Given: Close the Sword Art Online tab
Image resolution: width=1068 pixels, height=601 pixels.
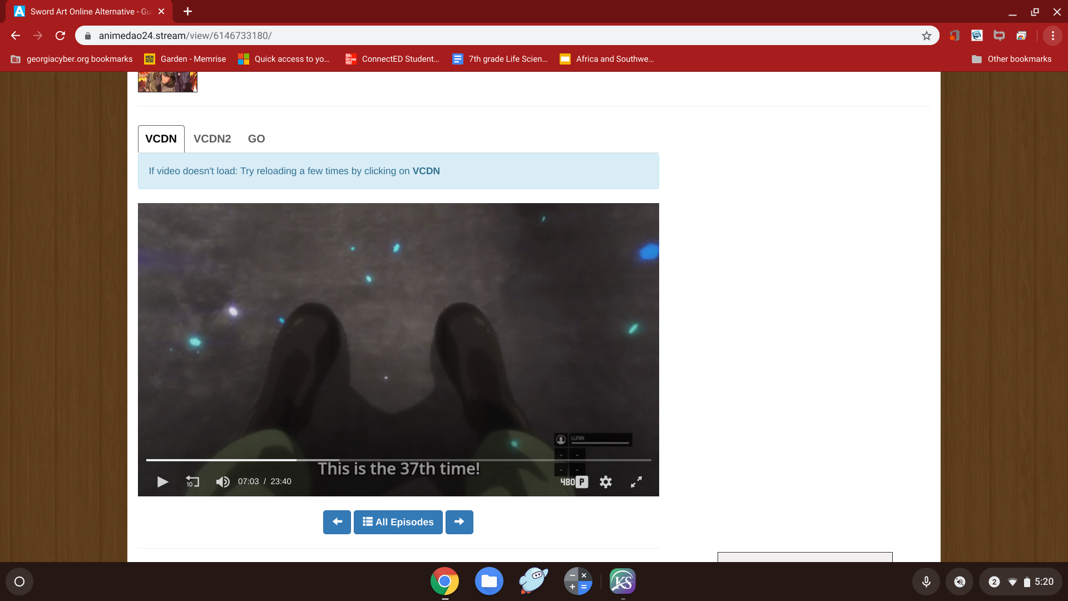Looking at the screenshot, I should [161, 12].
